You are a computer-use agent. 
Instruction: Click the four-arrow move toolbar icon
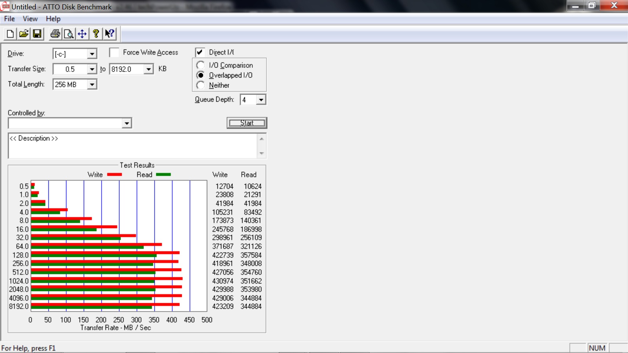(x=82, y=34)
